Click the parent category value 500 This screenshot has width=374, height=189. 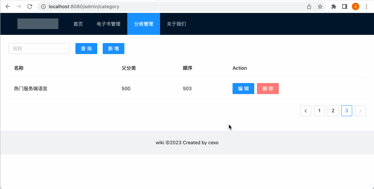(x=126, y=89)
